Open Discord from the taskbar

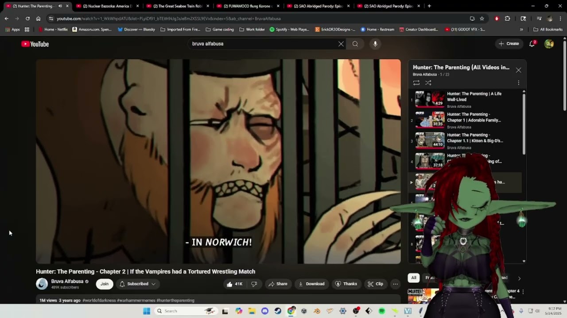[x=265, y=311]
